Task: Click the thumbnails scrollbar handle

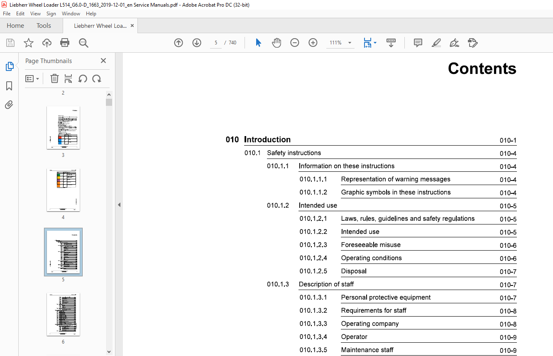Action: coord(109,102)
